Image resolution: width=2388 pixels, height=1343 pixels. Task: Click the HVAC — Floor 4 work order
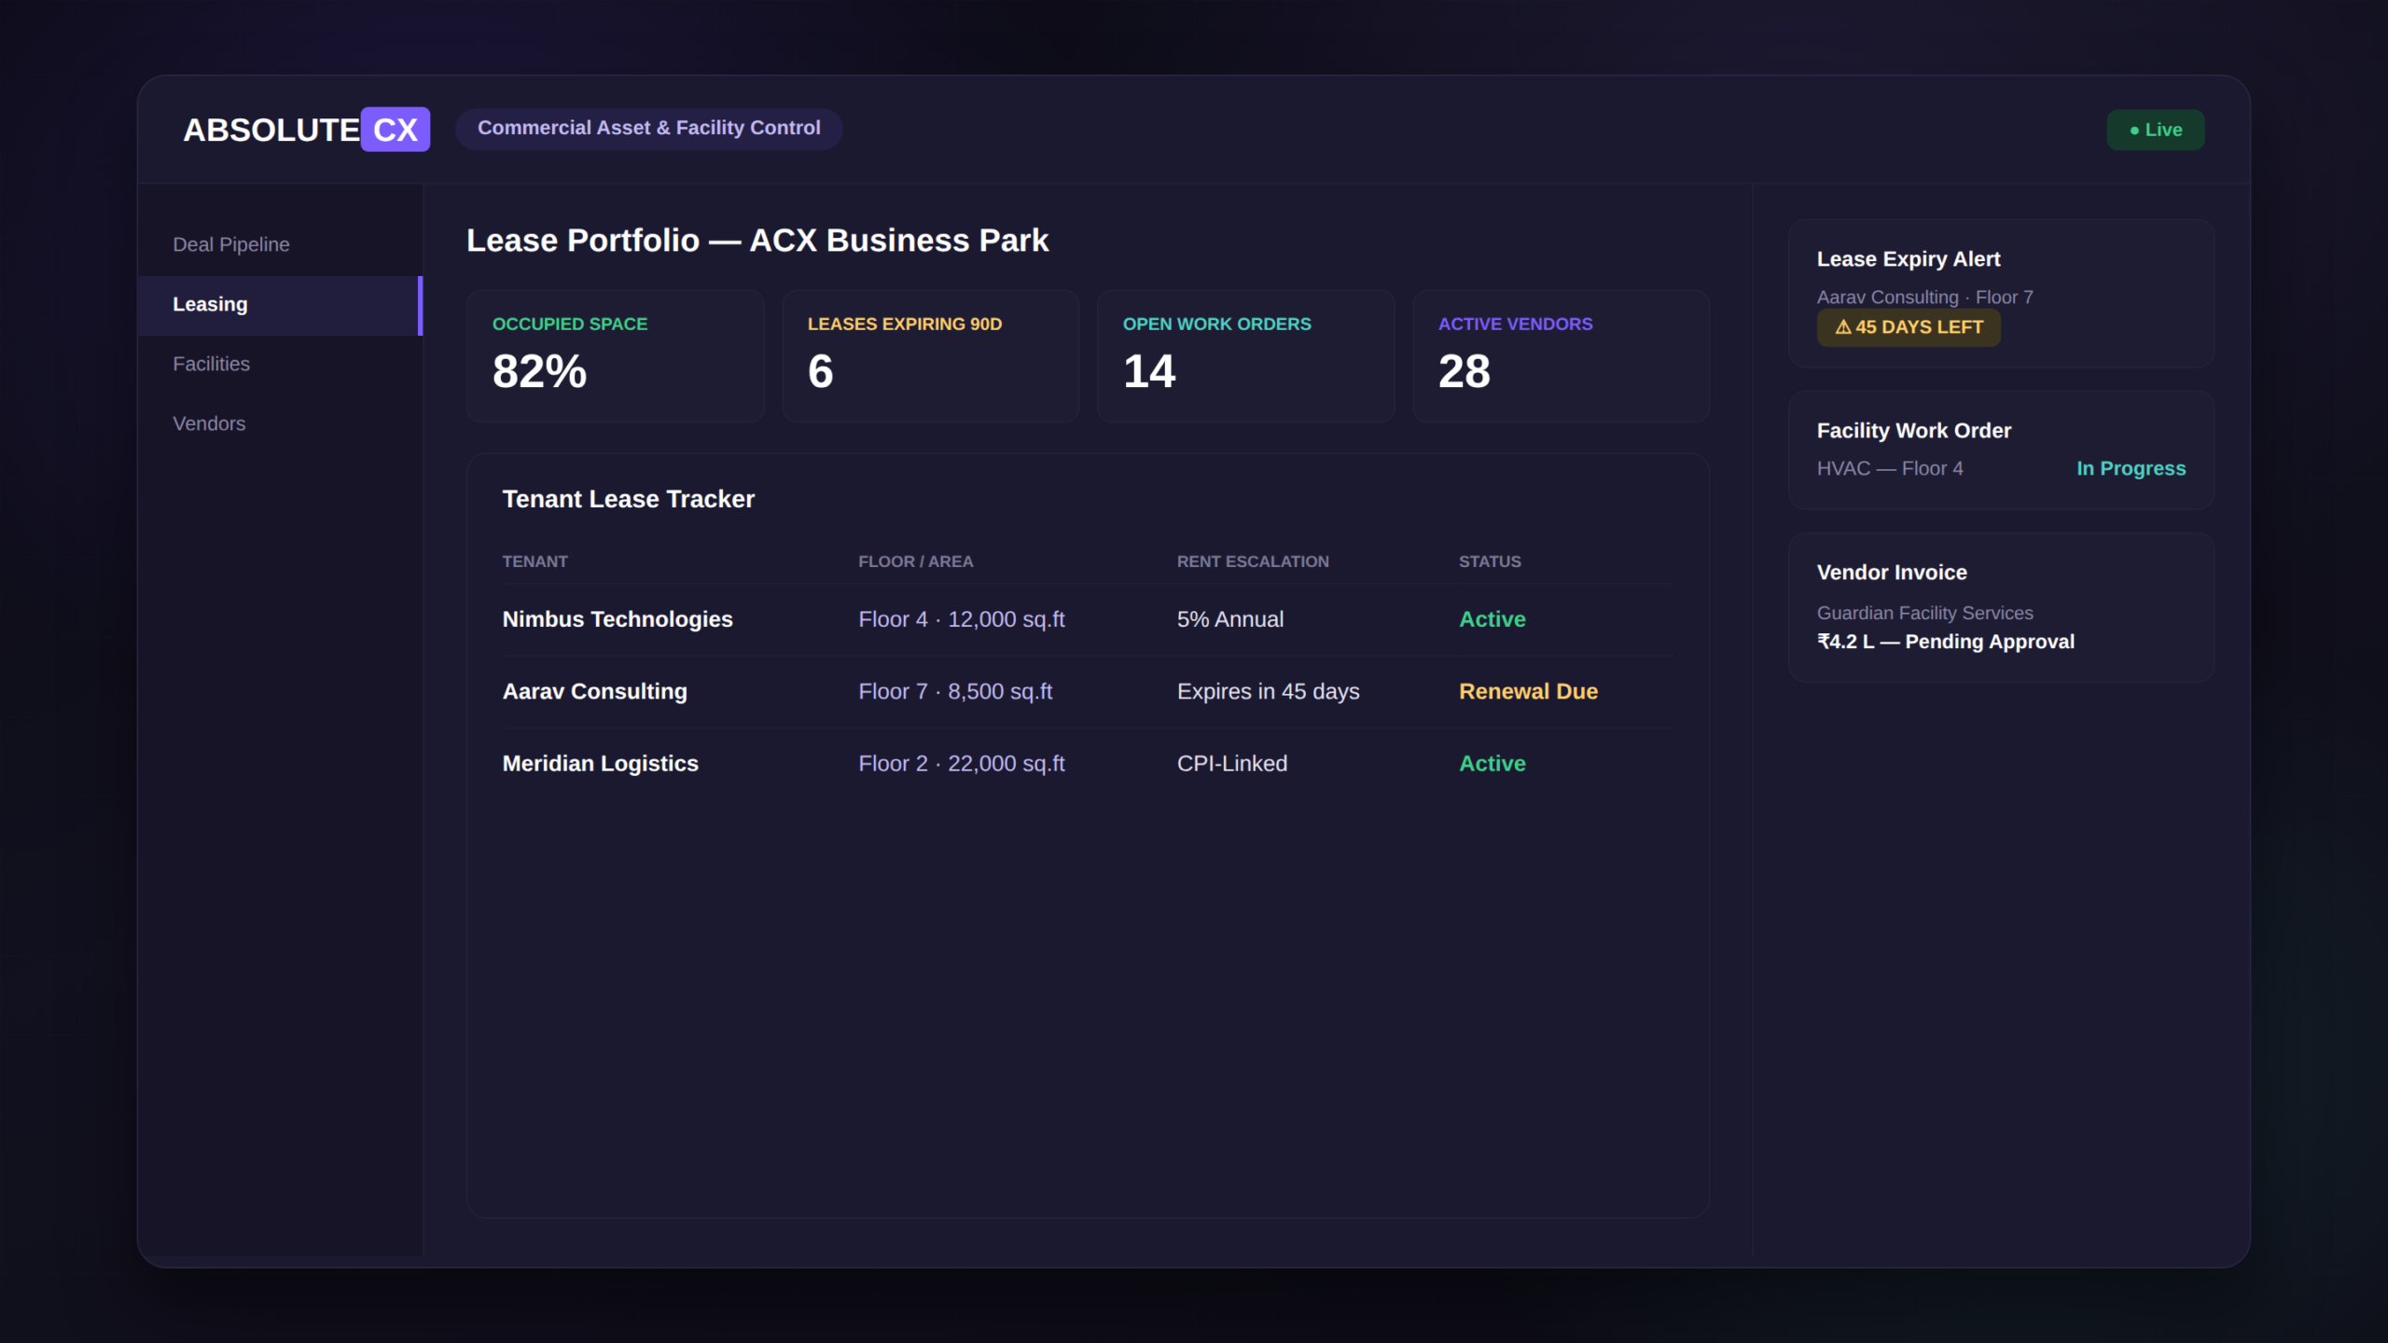tap(1890, 468)
